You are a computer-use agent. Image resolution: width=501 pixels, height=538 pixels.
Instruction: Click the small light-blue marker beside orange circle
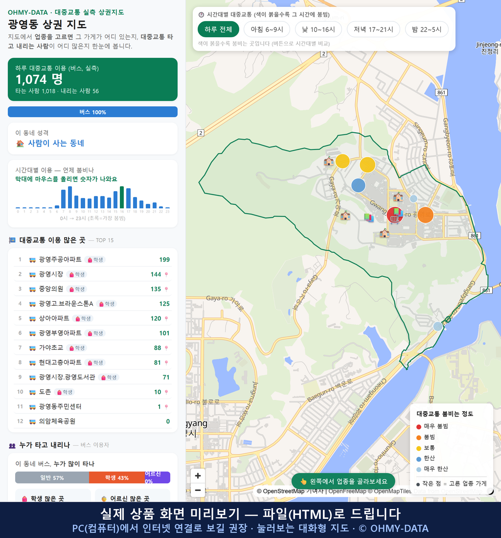(x=413, y=198)
